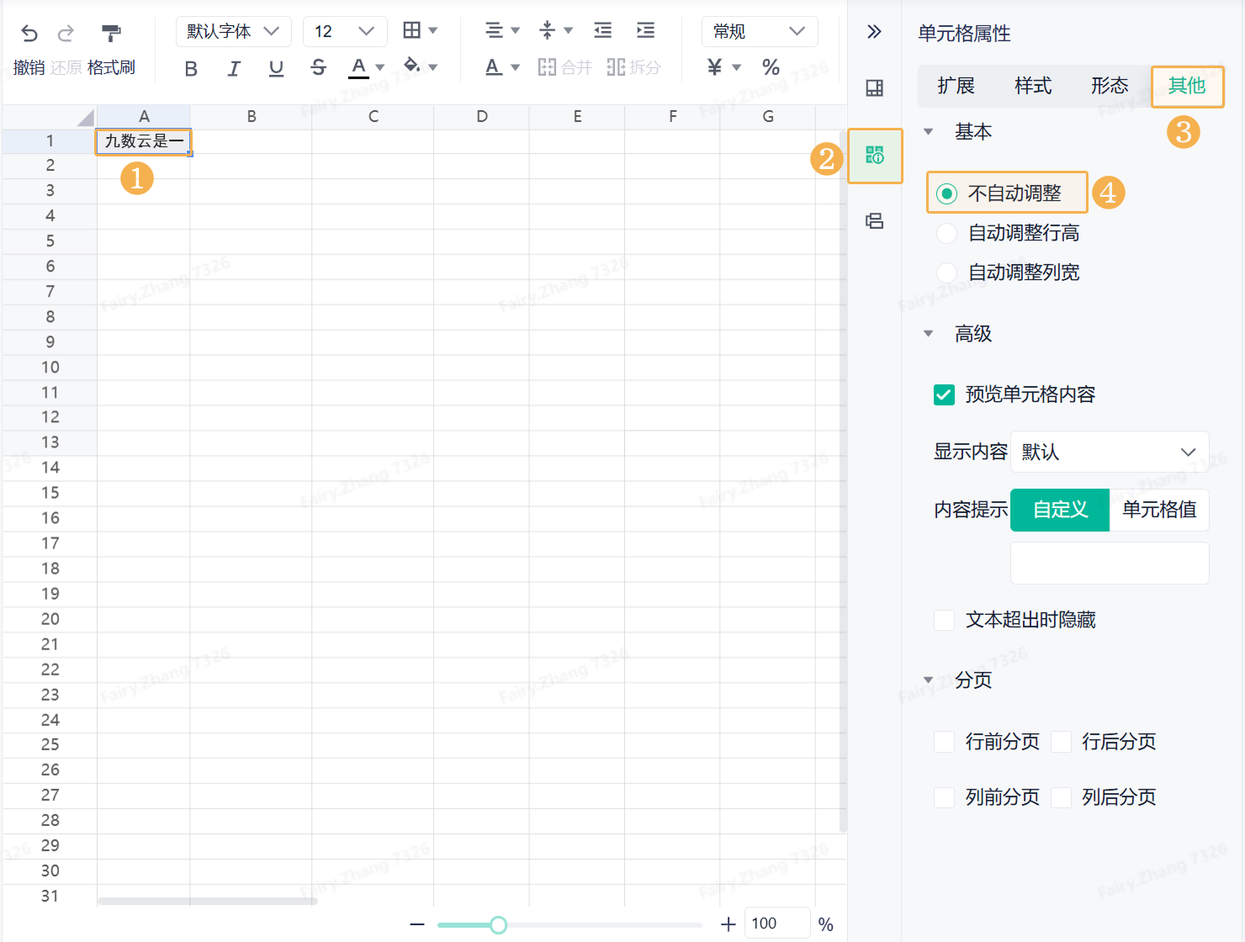This screenshot has height=942, width=1245.
Task: Check the 行前分页 checkbox
Action: tap(944, 742)
